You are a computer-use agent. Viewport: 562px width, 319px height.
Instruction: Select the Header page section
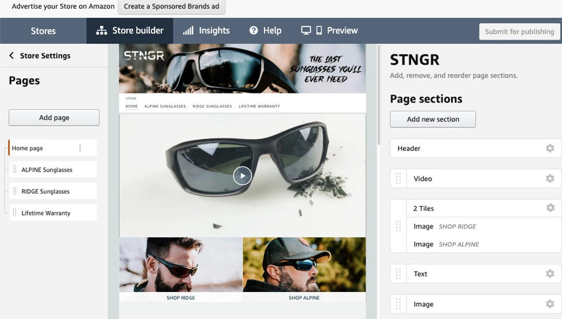[x=476, y=148]
